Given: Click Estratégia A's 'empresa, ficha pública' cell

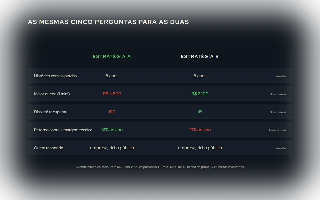Looking at the screenshot, I should (x=112, y=148).
